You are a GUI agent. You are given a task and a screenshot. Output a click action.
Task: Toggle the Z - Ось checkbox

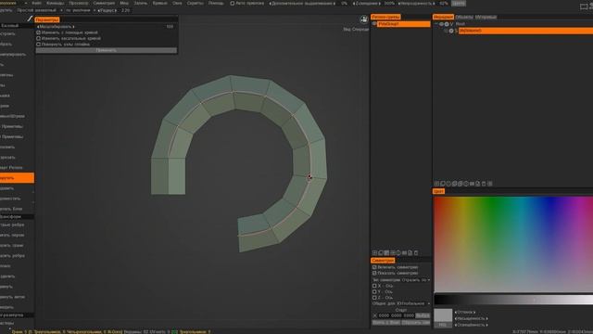[374, 298]
